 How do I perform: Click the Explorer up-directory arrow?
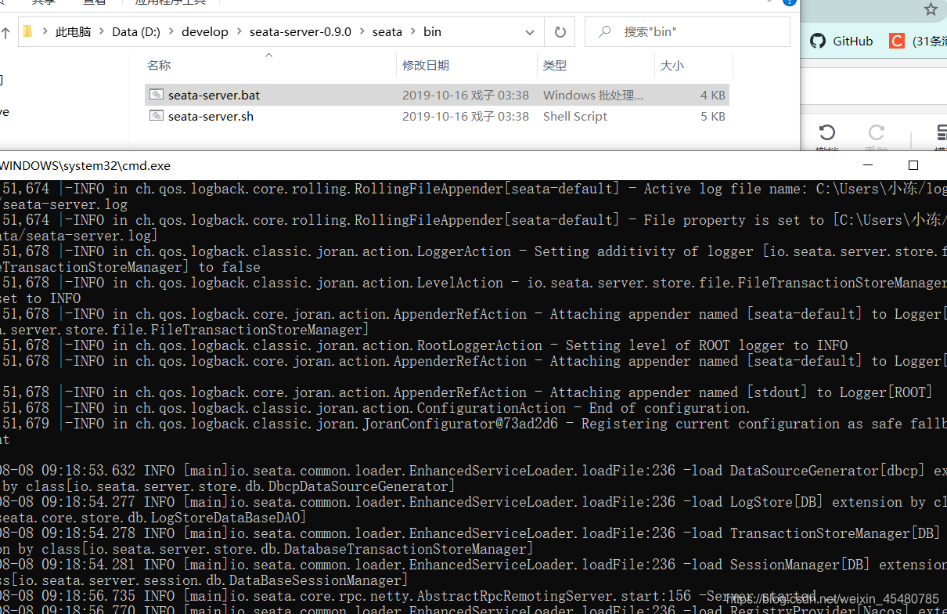tap(5, 32)
